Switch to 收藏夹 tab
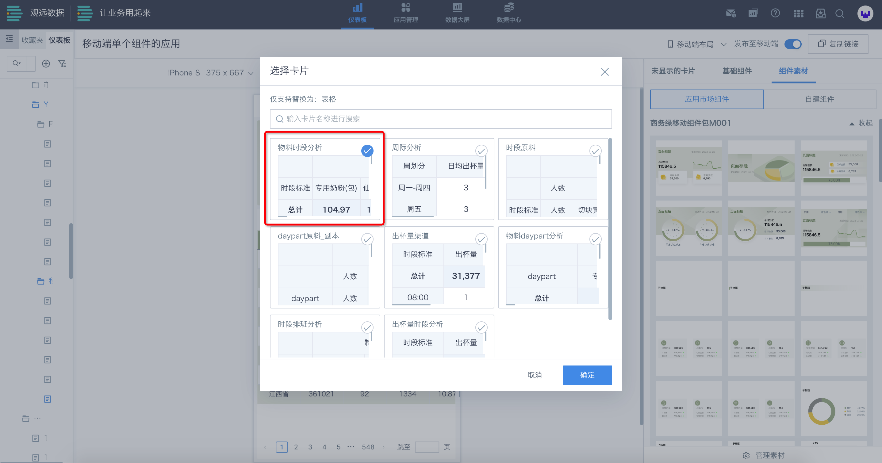This screenshot has width=882, height=463. point(32,40)
